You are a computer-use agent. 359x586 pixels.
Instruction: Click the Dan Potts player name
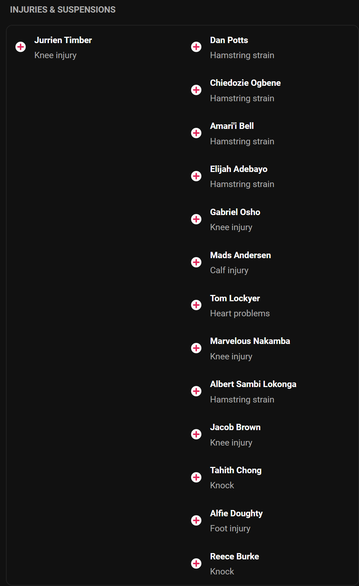229,40
